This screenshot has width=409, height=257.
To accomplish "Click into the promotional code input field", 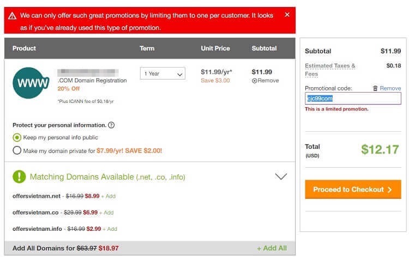I will (353, 99).
